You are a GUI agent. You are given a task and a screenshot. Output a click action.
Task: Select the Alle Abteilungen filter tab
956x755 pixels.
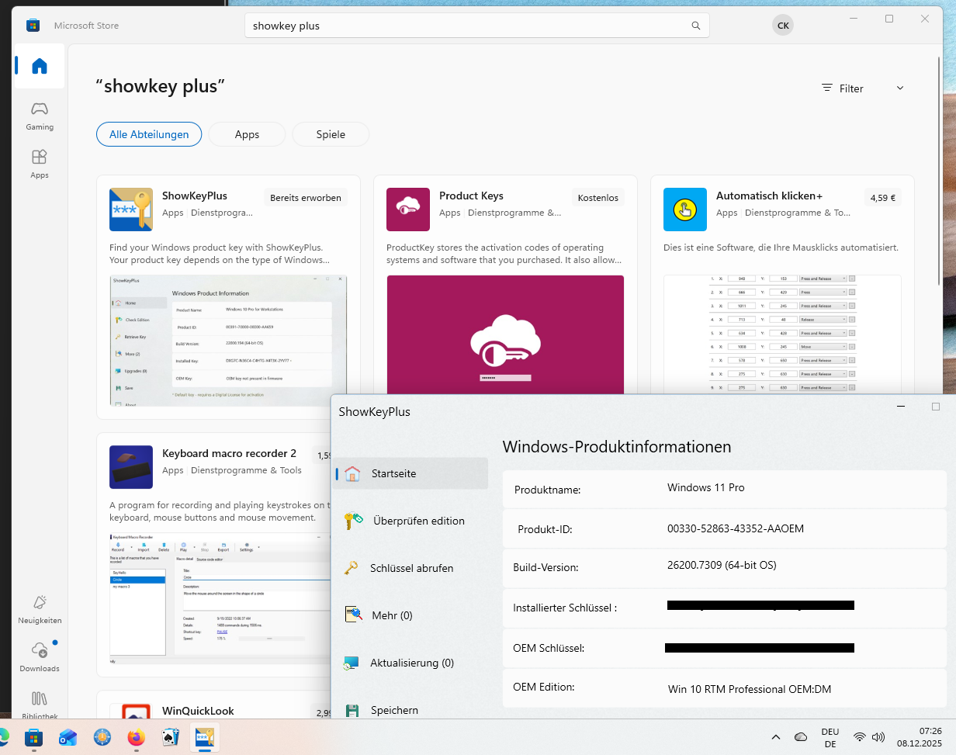point(149,134)
